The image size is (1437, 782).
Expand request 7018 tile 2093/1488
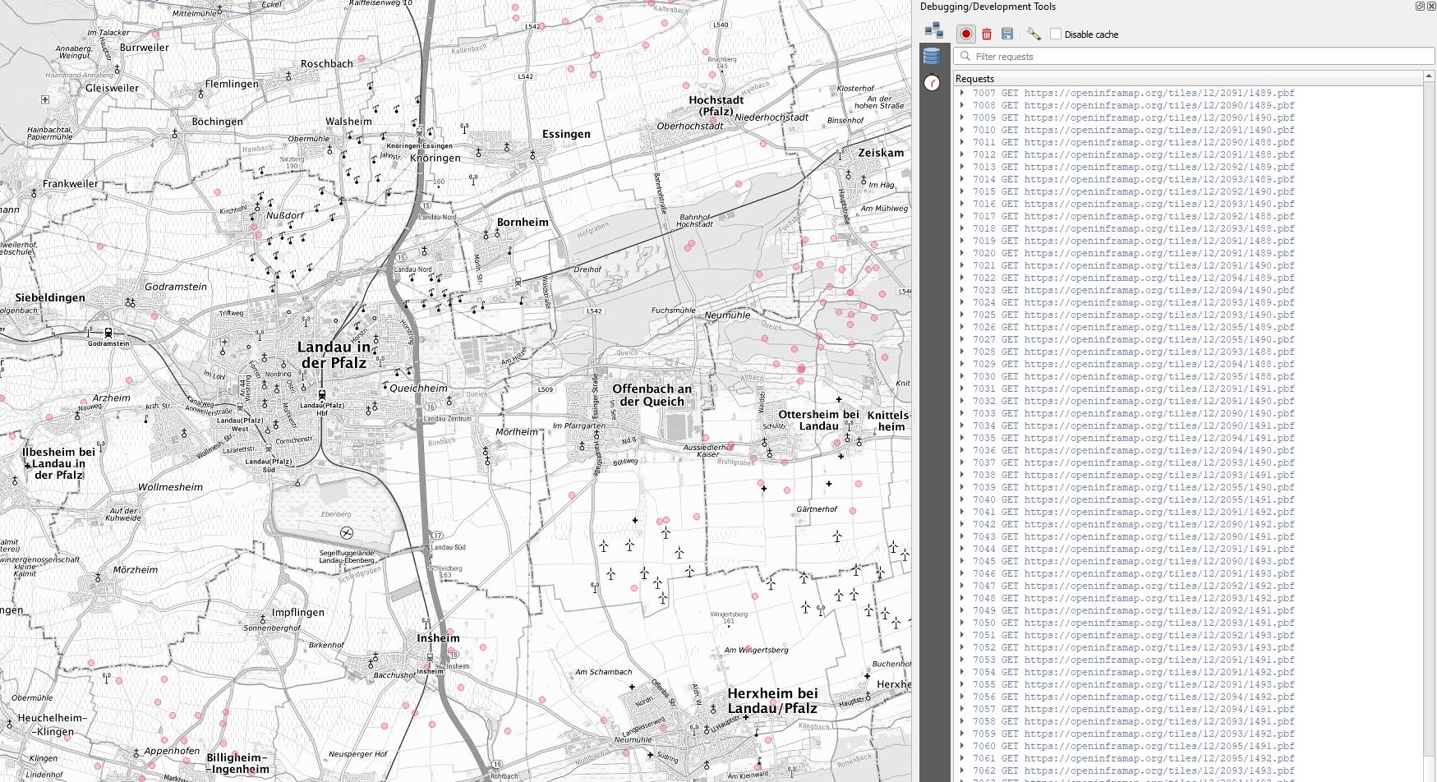[x=962, y=228]
